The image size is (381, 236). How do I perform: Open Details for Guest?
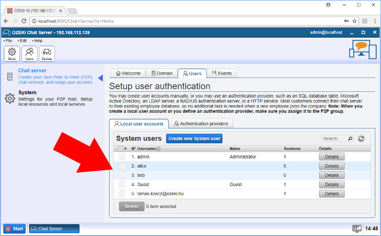(331, 185)
